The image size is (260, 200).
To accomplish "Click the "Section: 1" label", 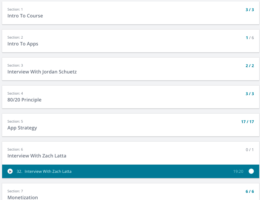I will click(15, 10).
